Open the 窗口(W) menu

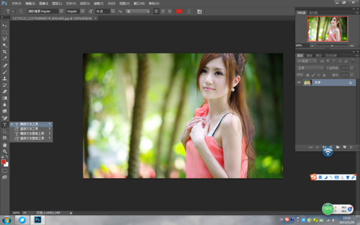click(139, 4)
